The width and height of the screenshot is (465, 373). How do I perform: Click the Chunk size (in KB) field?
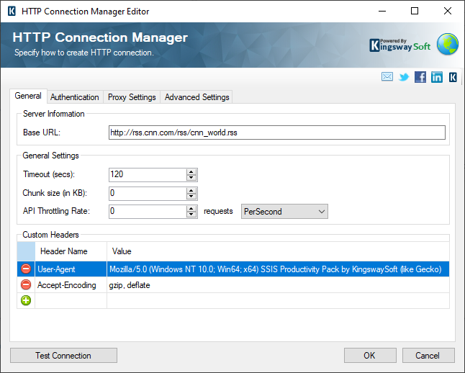click(148, 193)
